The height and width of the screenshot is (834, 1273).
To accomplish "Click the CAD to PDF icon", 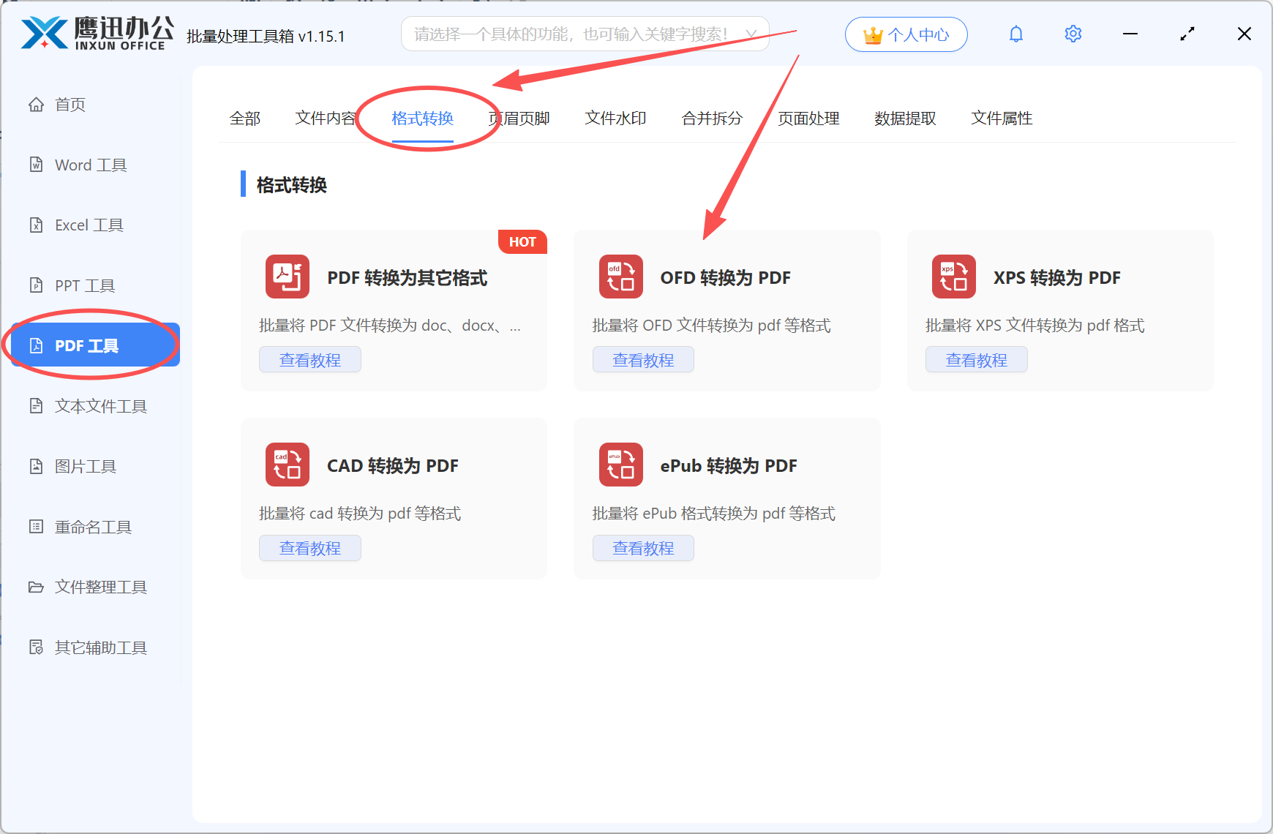I will (288, 465).
